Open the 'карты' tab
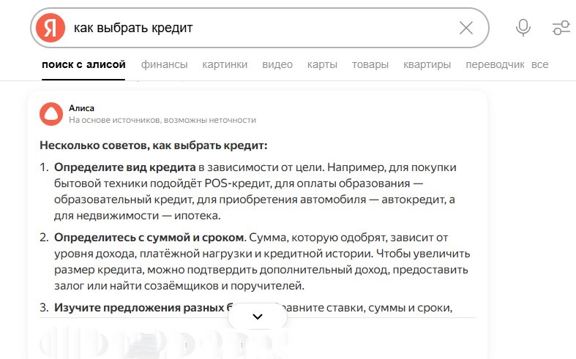Screen dimensions: 576x359 coord(322,64)
